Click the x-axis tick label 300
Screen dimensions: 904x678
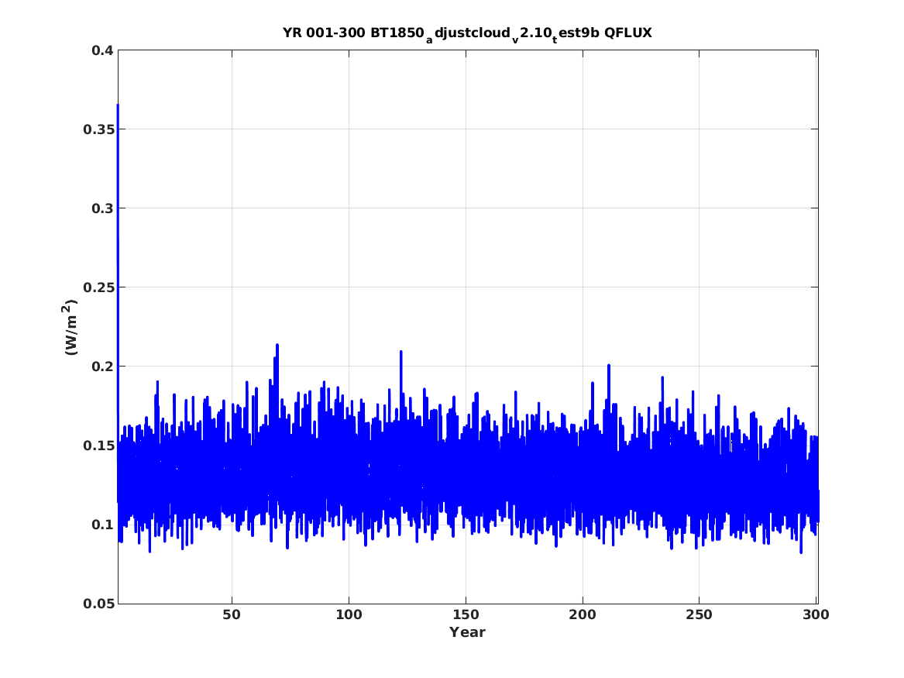pos(816,614)
